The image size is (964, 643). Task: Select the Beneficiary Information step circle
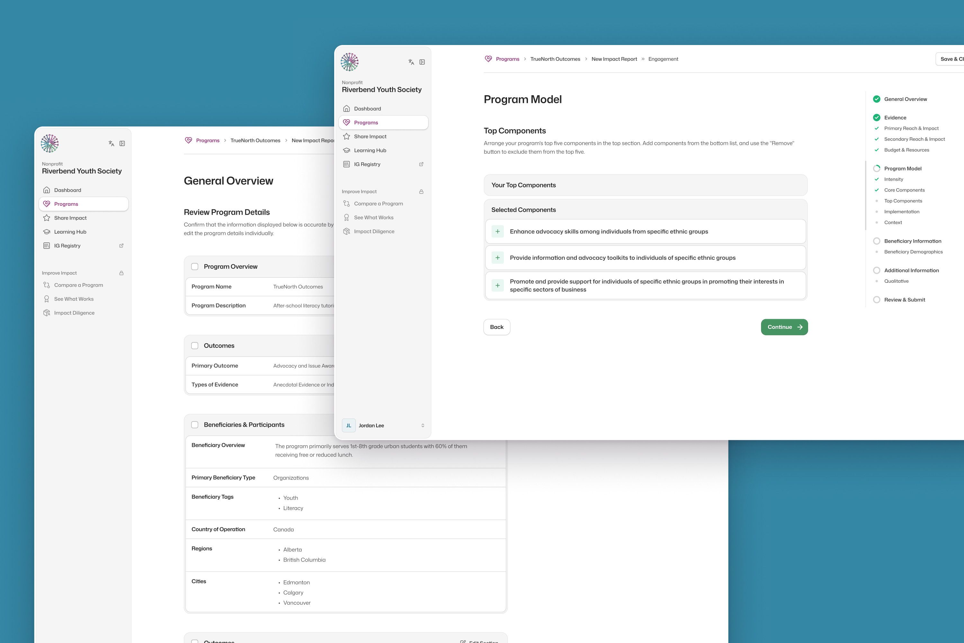[877, 241]
